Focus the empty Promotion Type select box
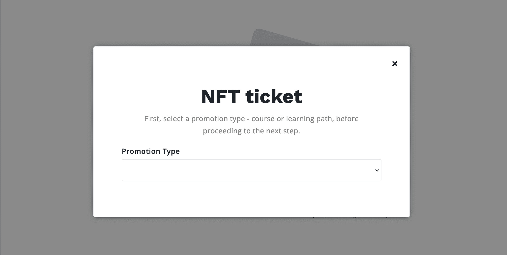Screen dimensions: 507x255 tap(251, 170)
